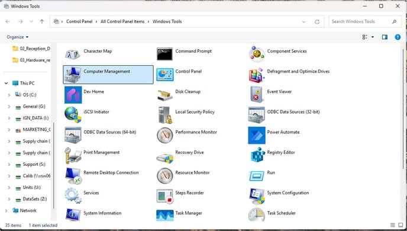Screen dimensions: 407x231
Task: Open the Event Viewer icon
Action: (257, 95)
